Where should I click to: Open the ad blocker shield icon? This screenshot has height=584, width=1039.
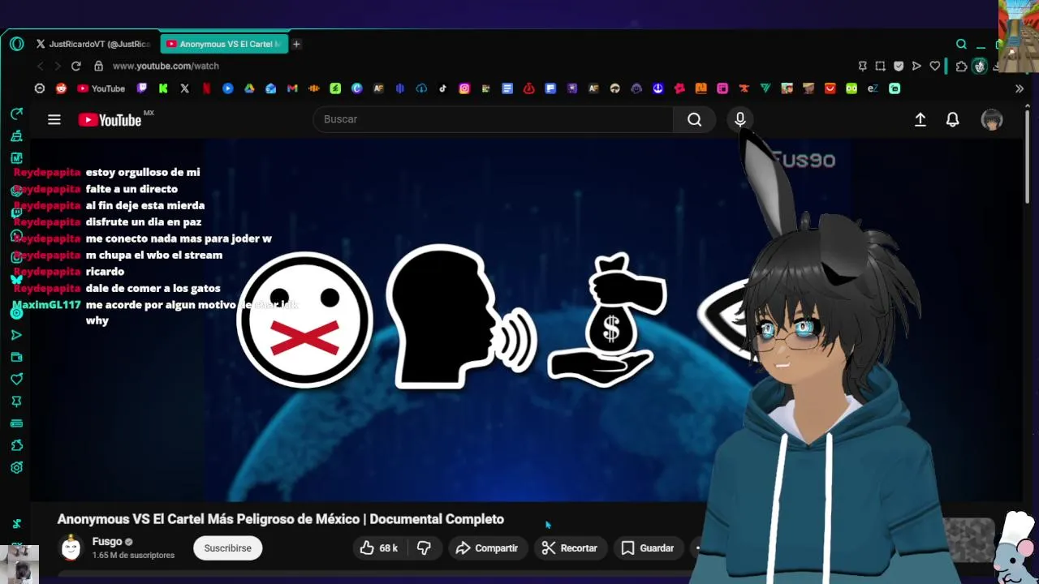click(899, 66)
